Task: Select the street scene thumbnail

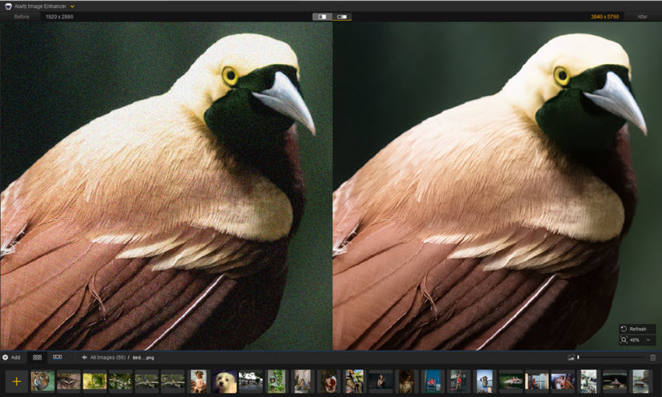Action: tap(251, 381)
